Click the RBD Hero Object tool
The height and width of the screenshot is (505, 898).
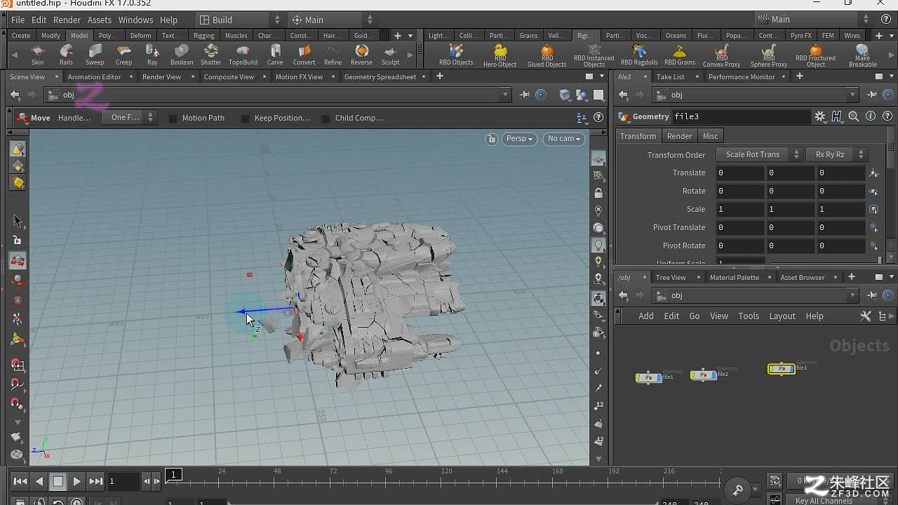[500, 55]
